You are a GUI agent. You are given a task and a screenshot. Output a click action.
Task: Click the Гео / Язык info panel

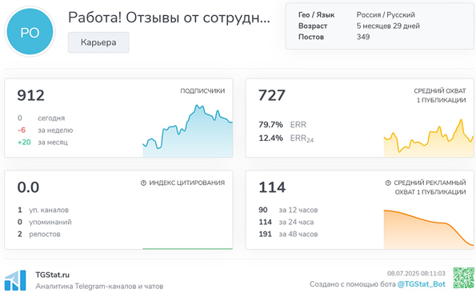coord(380,26)
